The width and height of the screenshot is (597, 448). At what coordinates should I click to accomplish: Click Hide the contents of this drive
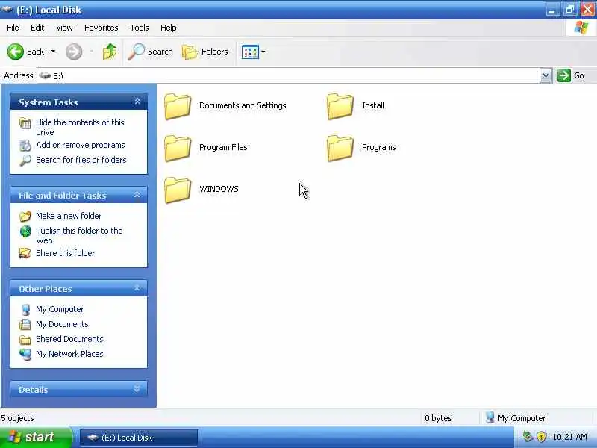click(x=80, y=127)
